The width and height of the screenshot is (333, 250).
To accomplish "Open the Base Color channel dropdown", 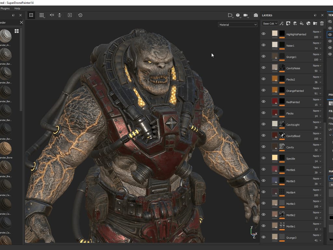I will coord(270,23).
